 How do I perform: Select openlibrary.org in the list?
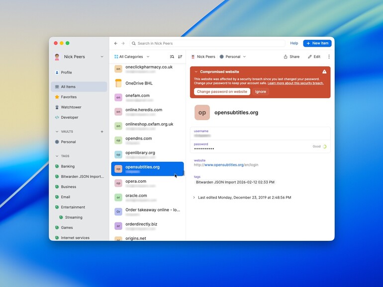[147, 154]
